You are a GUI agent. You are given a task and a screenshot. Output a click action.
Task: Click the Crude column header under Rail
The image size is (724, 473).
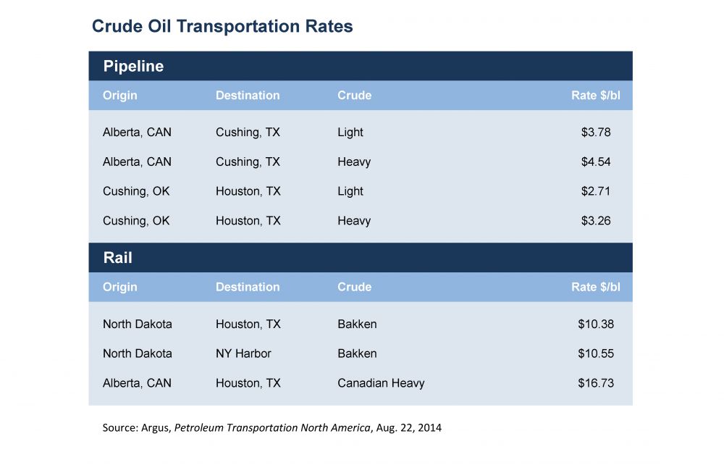(x=354, y=287)
